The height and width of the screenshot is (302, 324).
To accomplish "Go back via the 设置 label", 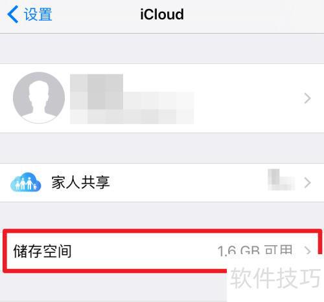I will click(38, 14).
